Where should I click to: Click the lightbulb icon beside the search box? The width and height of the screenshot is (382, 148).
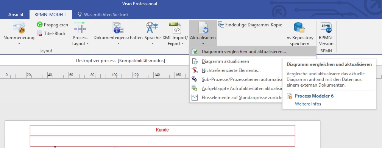tap(80, 14)
